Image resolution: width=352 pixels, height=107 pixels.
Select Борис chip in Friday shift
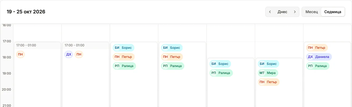(220, 64)
